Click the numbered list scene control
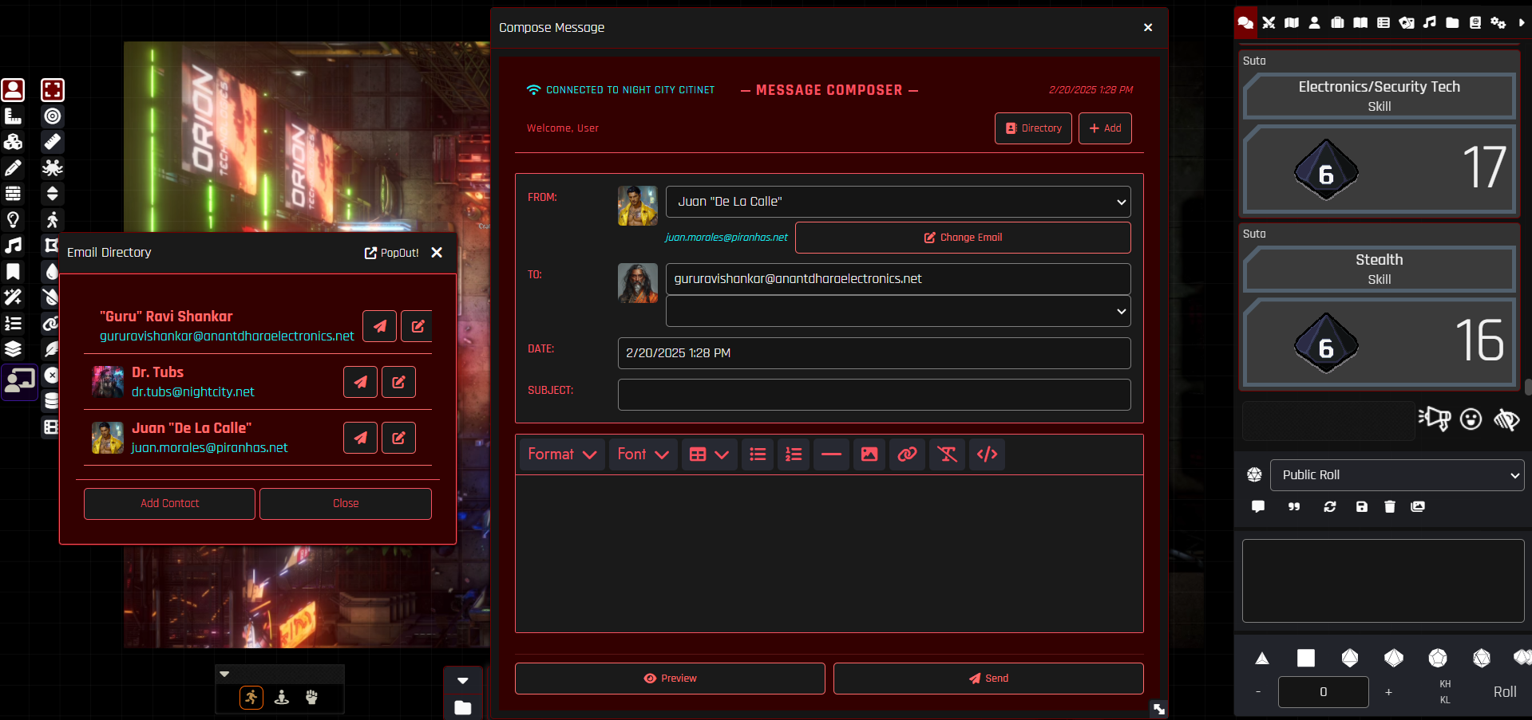Screen dimensions: 1532x720 13,324
